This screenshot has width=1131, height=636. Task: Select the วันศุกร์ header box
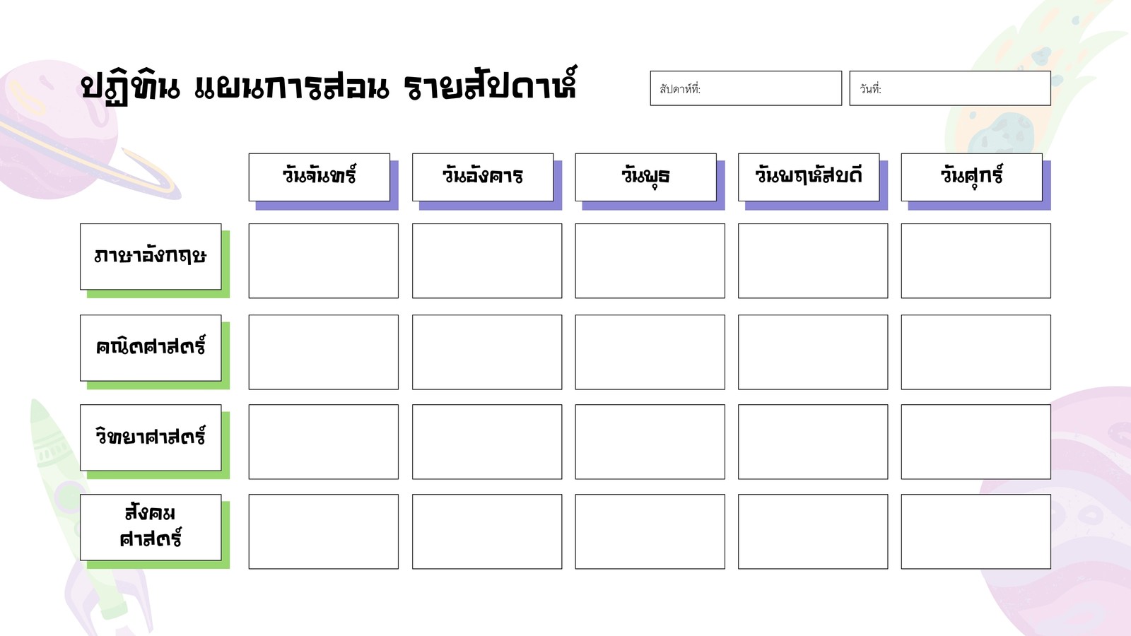[x=972, y=177]
